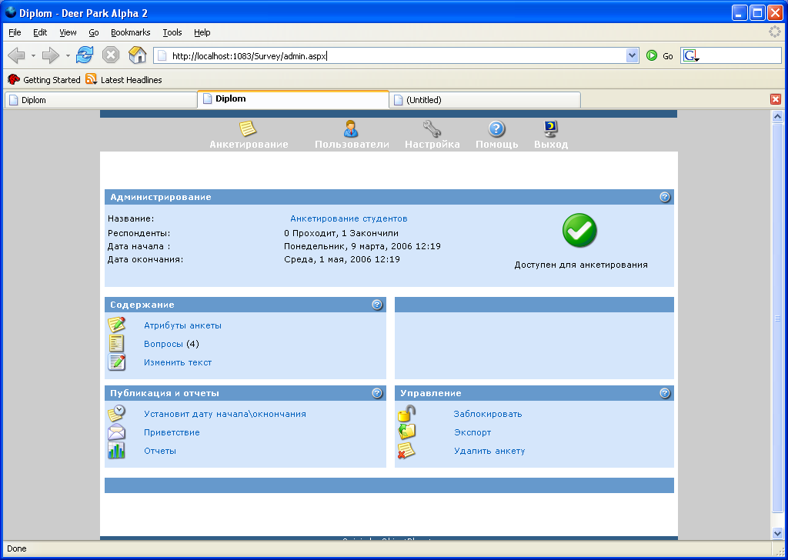This screenshot has width=788, height=560.
Task: Click the Заблокировать link
Action: tap(487, 414)
